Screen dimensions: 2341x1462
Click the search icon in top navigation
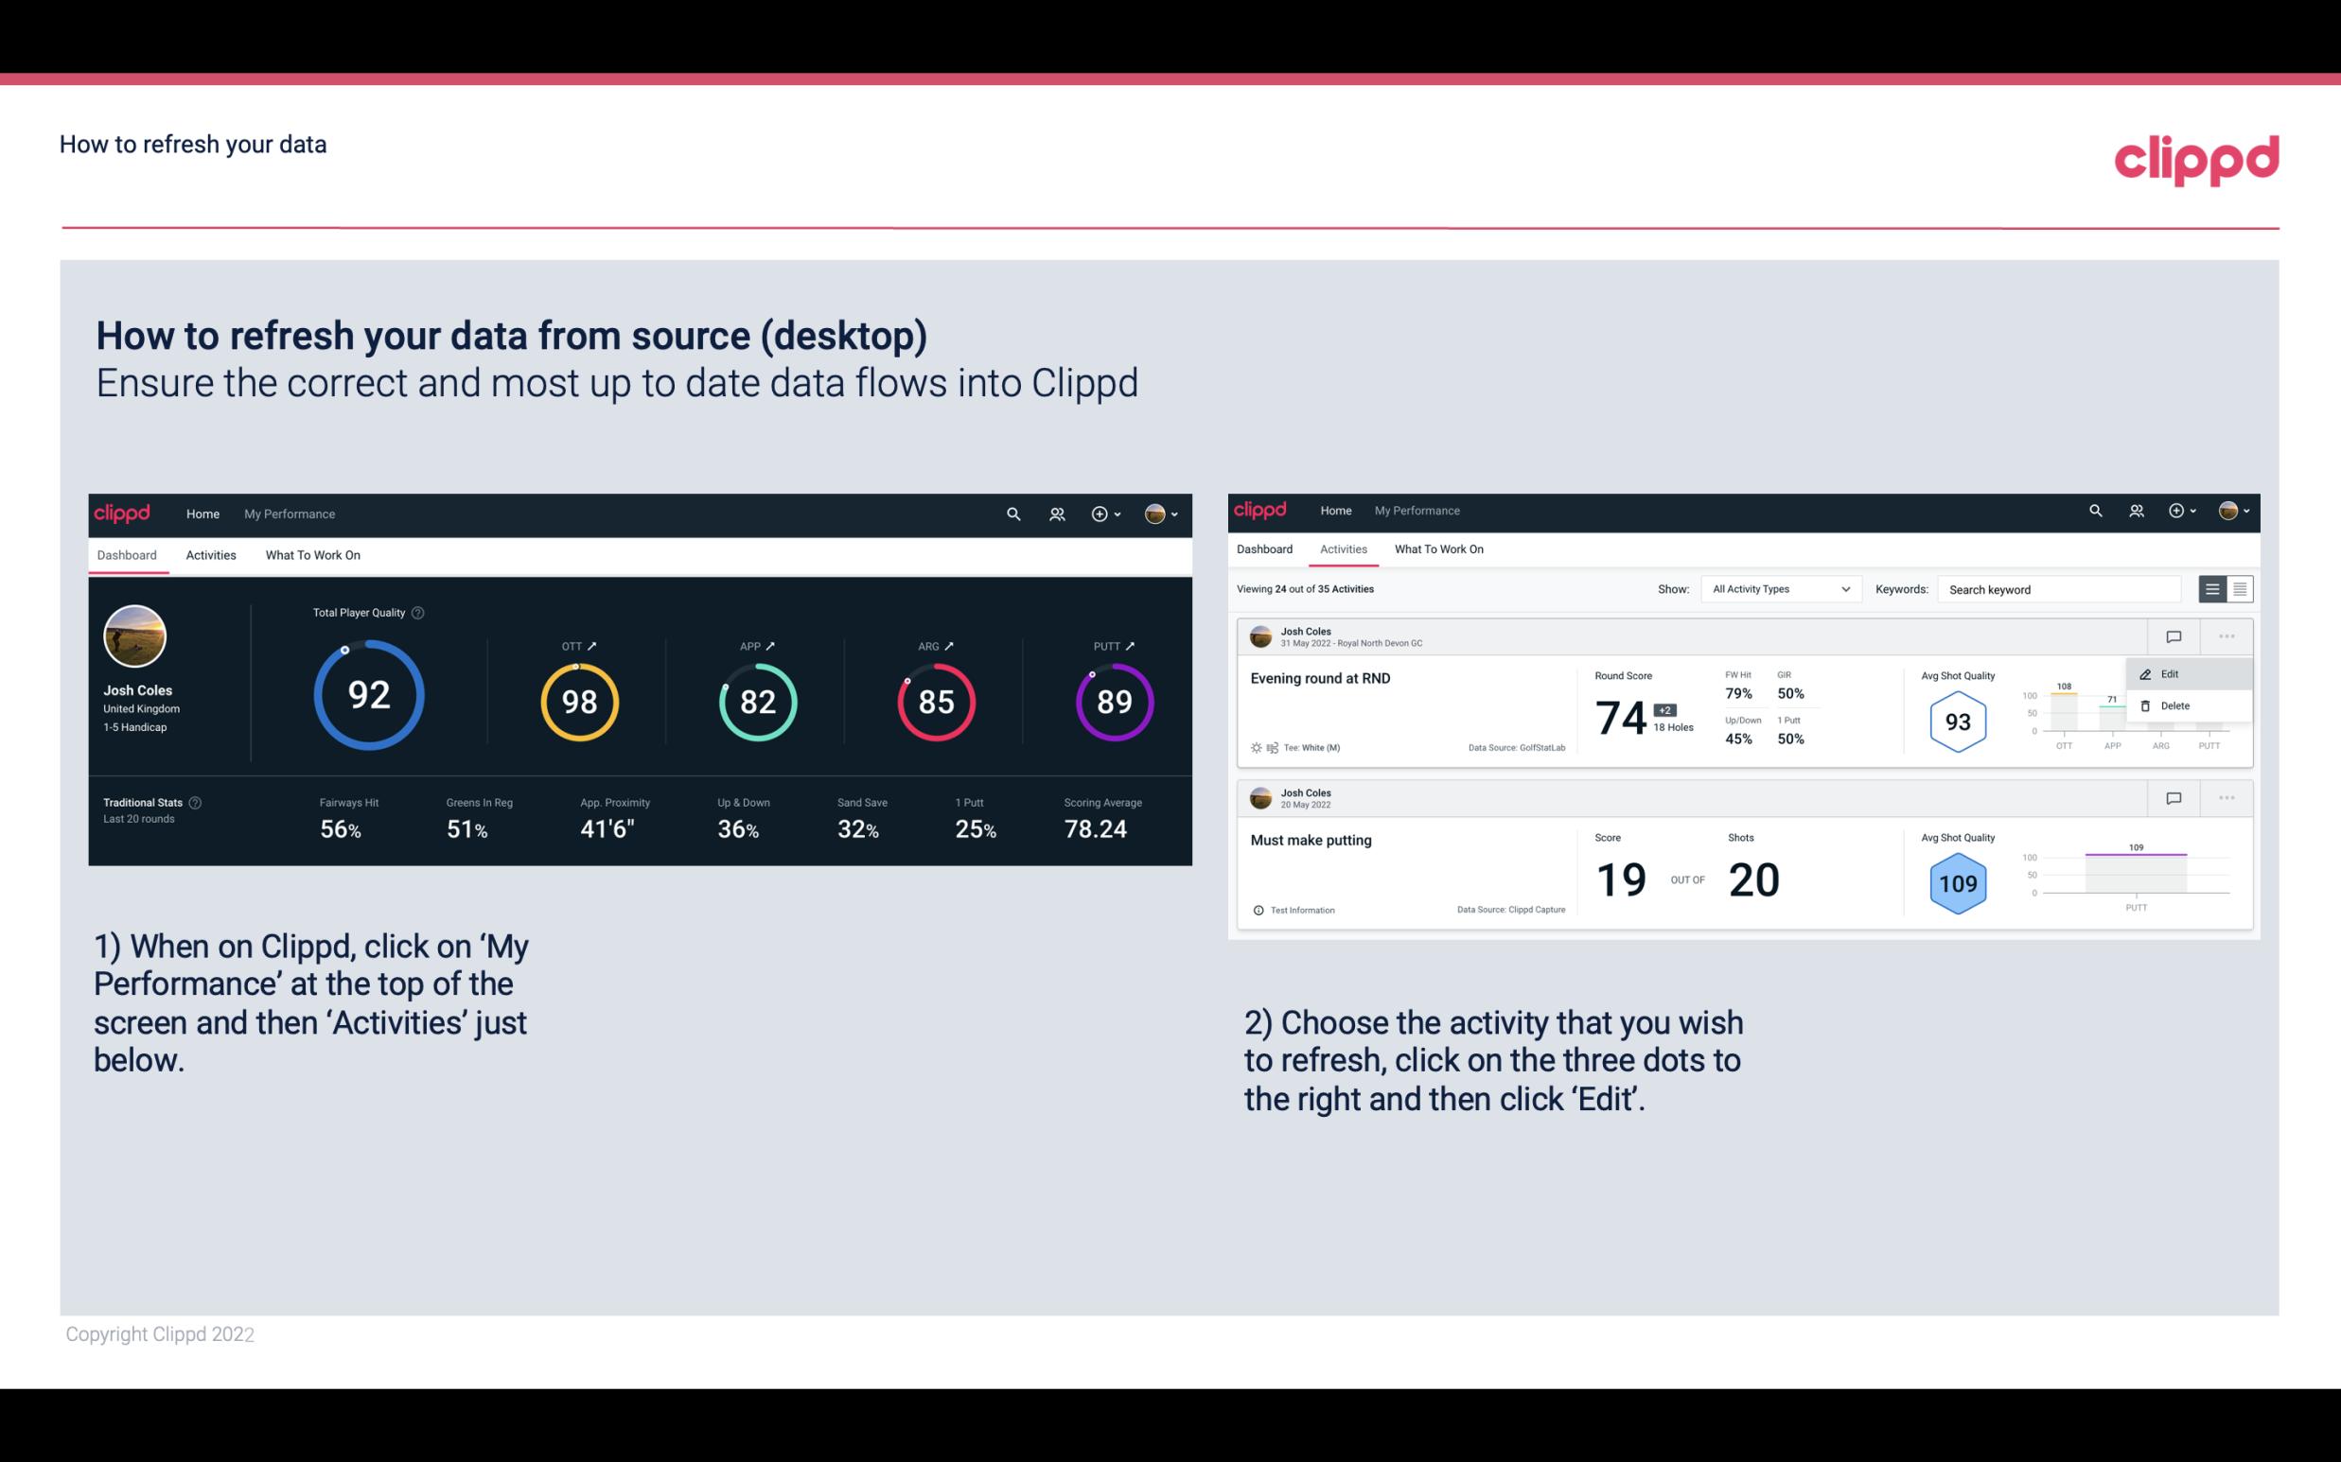tap(1012, 513)
